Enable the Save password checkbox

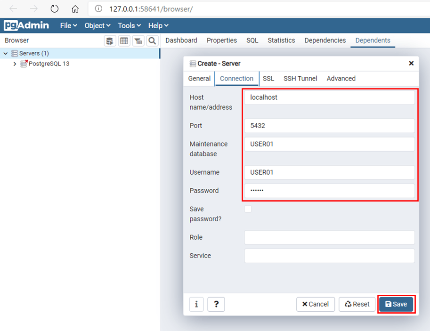tap(248, 209)
